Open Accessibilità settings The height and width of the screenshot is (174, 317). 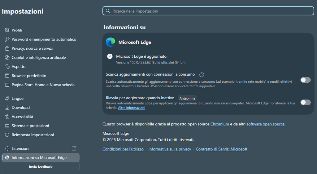click(41, 117)
